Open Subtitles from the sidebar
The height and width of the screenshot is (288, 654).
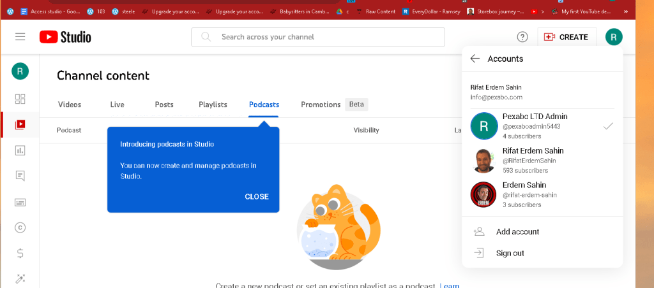[x=20, y=202]
